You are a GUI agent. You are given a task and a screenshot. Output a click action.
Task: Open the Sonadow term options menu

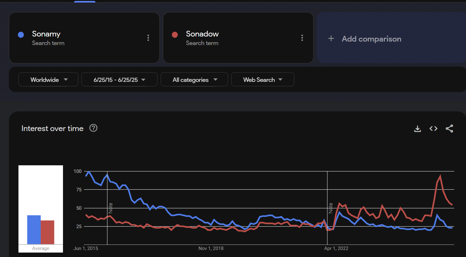coord(302,38)
